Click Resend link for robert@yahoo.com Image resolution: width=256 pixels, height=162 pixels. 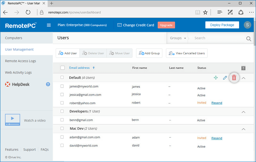click(x=217, y=103)
